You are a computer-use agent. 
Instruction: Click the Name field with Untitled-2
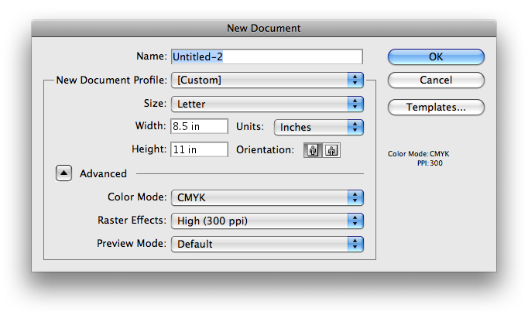(267, 56)
